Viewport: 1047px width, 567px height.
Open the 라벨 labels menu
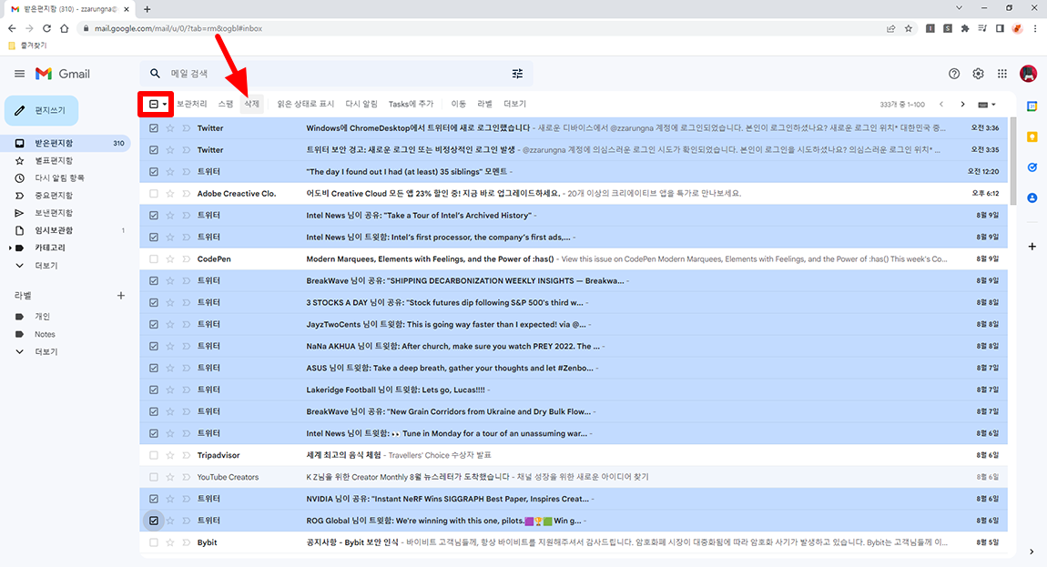point(484,104)
